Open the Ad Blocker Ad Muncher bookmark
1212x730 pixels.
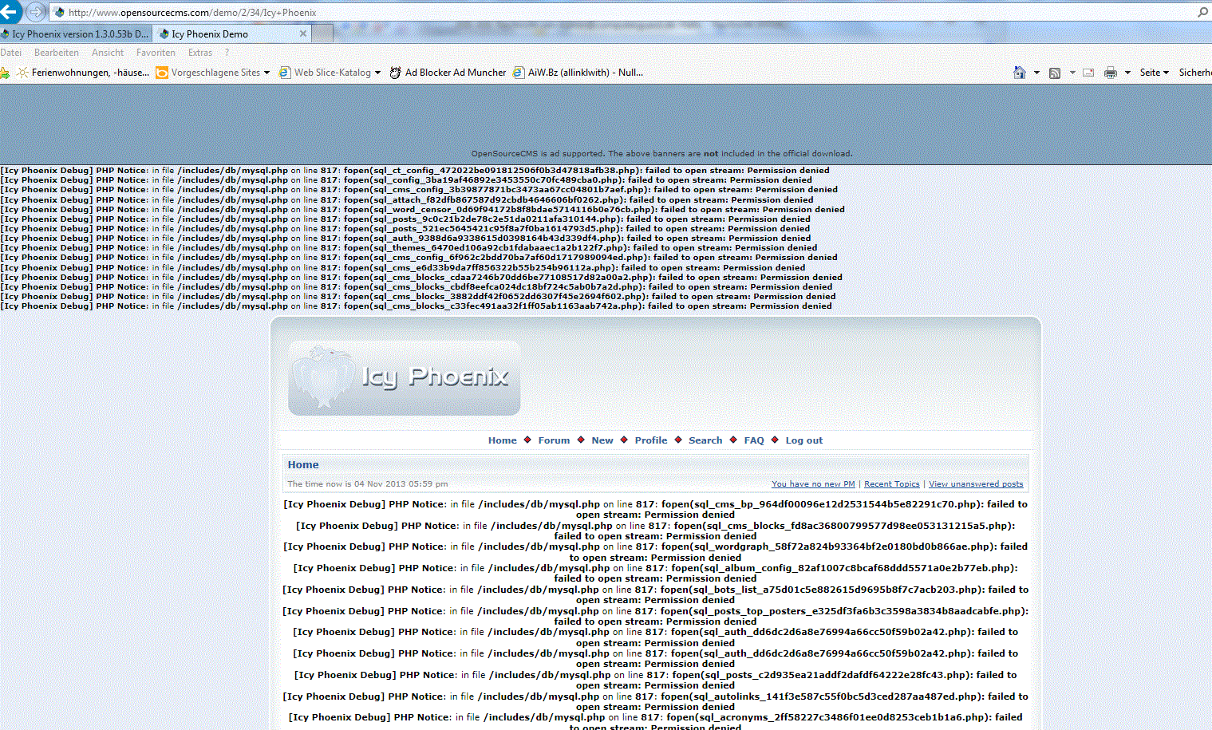448,73
